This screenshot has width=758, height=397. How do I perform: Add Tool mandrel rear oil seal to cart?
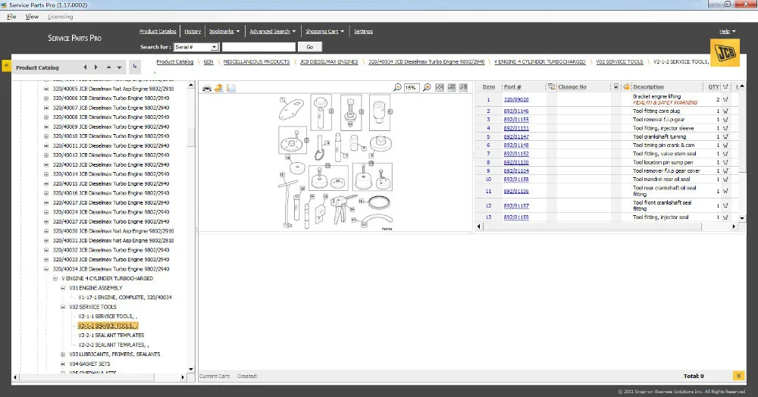(x=725, y=180)
